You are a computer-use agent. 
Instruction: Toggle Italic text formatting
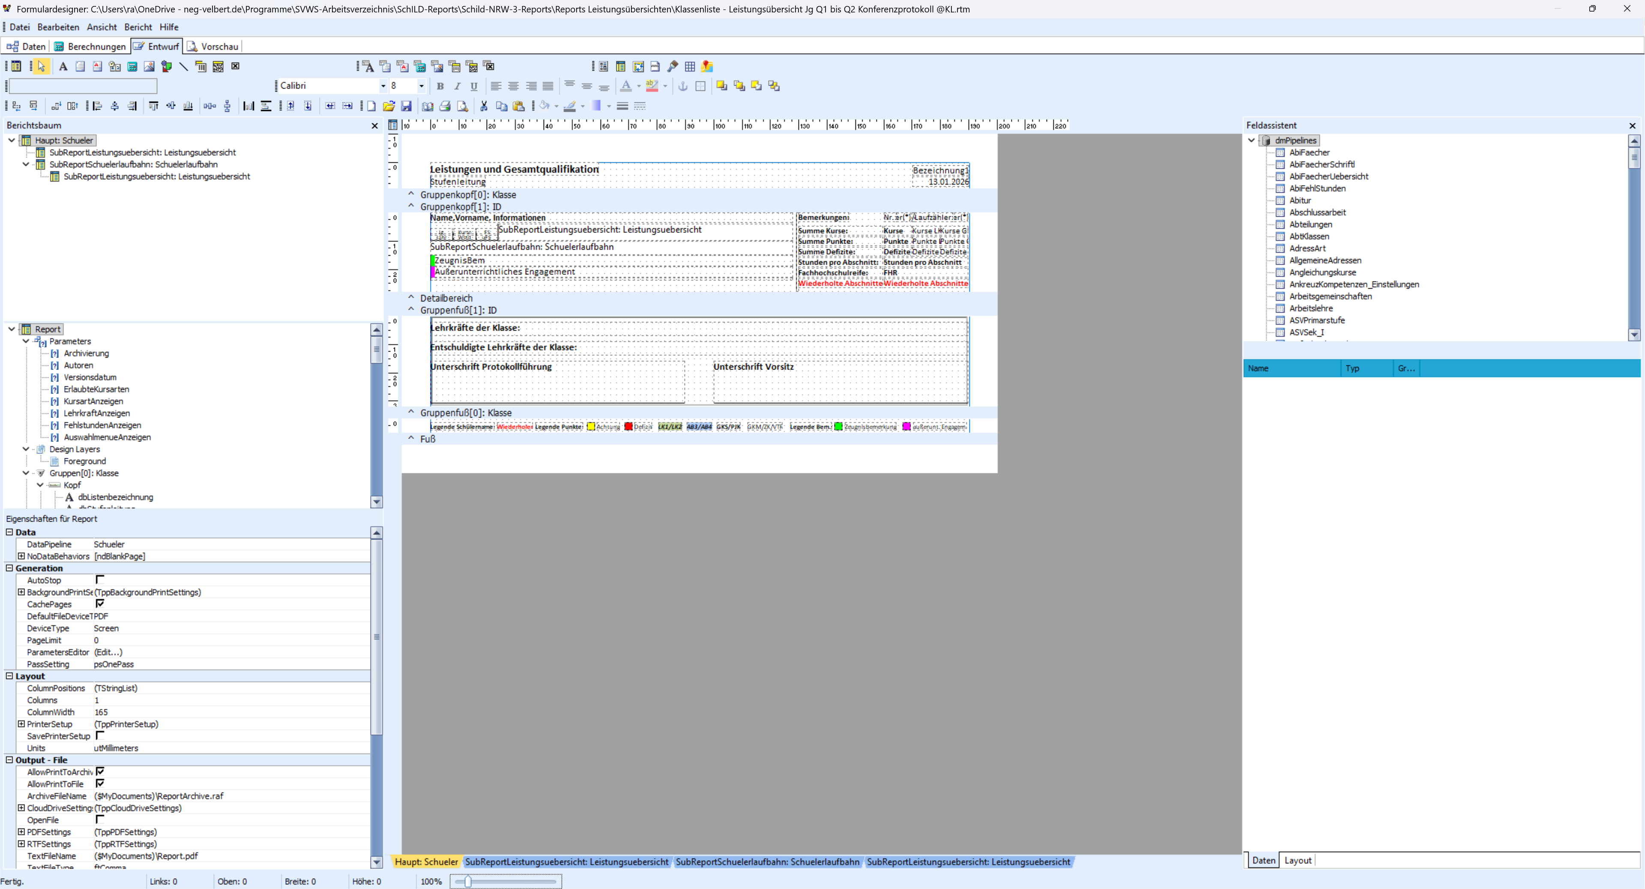pyautogui.click(x=457, y=86)
